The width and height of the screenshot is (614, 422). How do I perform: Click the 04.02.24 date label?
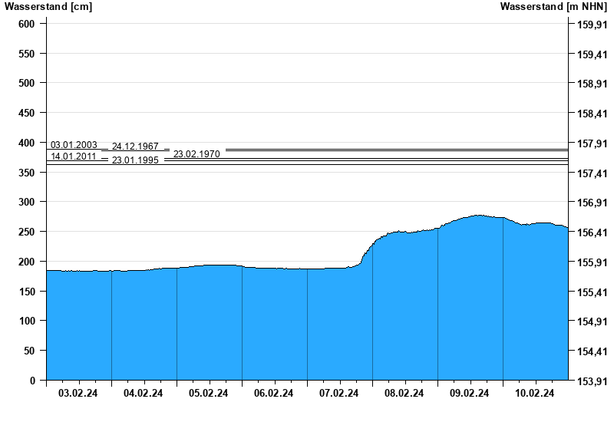[144, 393]
